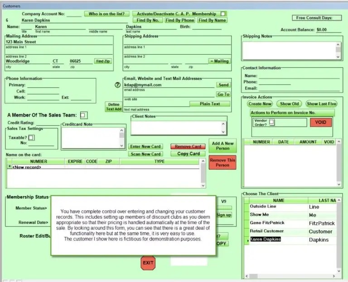Click NUMBER column header in invoice table
This screenshot has height=282, width=348.
pos(261,142)
